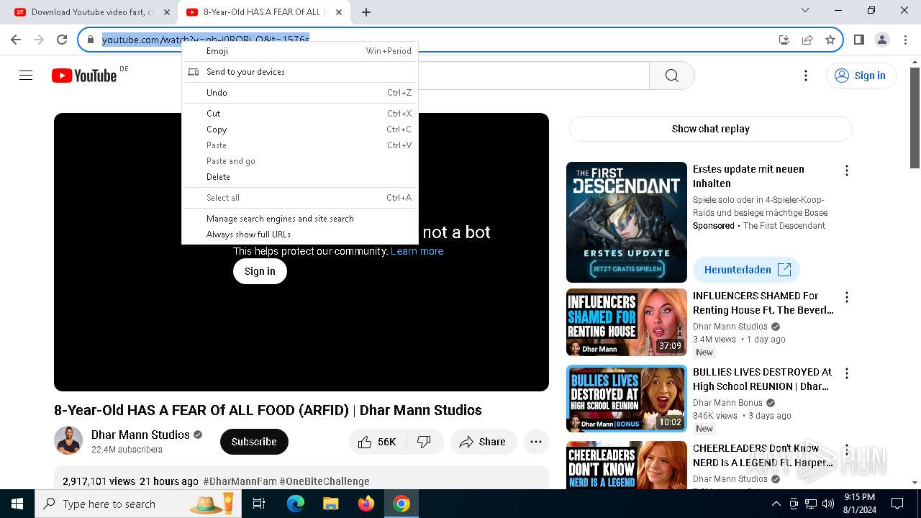Click the YouTube search input field
The image size is (921, 518).
point(533,76)
